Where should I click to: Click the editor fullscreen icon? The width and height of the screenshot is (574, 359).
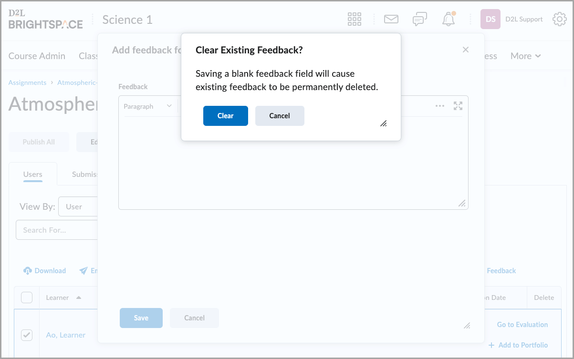(458, 106)
